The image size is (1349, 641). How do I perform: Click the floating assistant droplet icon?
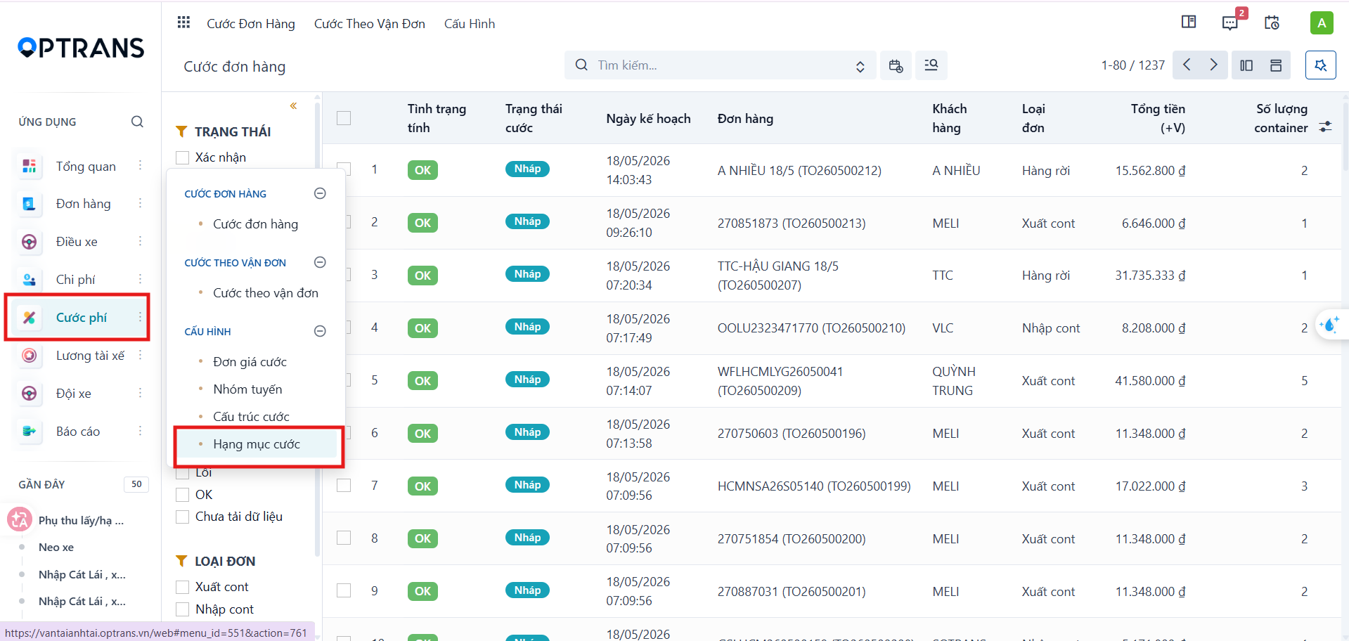pos(1330,325)
